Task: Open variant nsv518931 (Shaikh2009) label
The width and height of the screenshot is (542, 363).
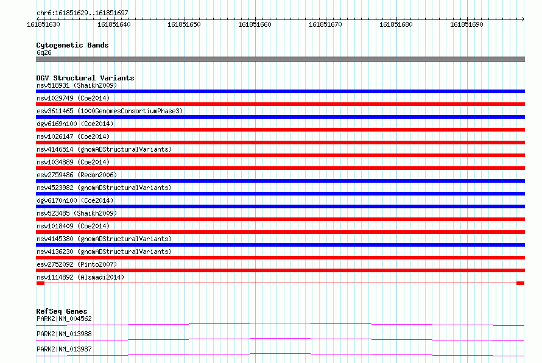Action: (77, 85)
